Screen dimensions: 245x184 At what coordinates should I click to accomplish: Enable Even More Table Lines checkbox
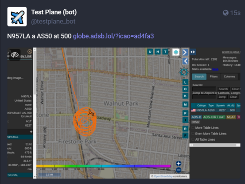(x=193, y=134)
